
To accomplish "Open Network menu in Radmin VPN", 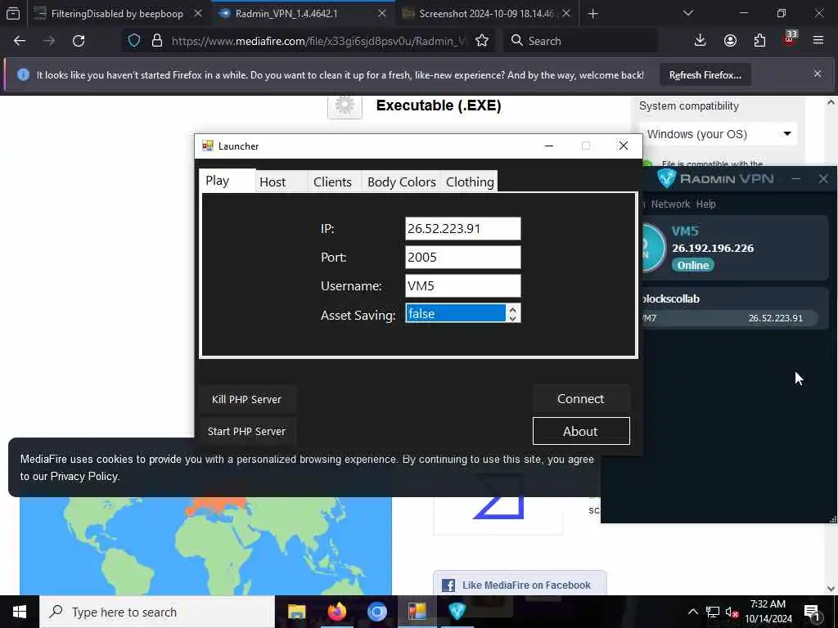I will pos(670,204).
